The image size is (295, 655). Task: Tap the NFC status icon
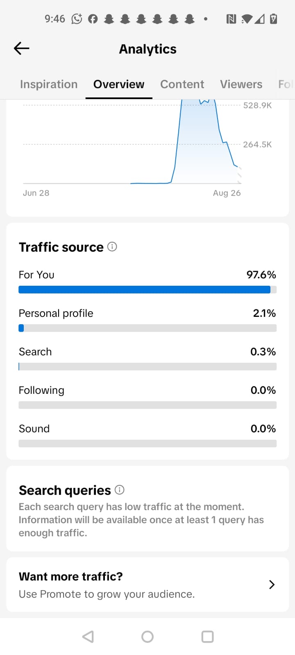(x=231, y=19)
